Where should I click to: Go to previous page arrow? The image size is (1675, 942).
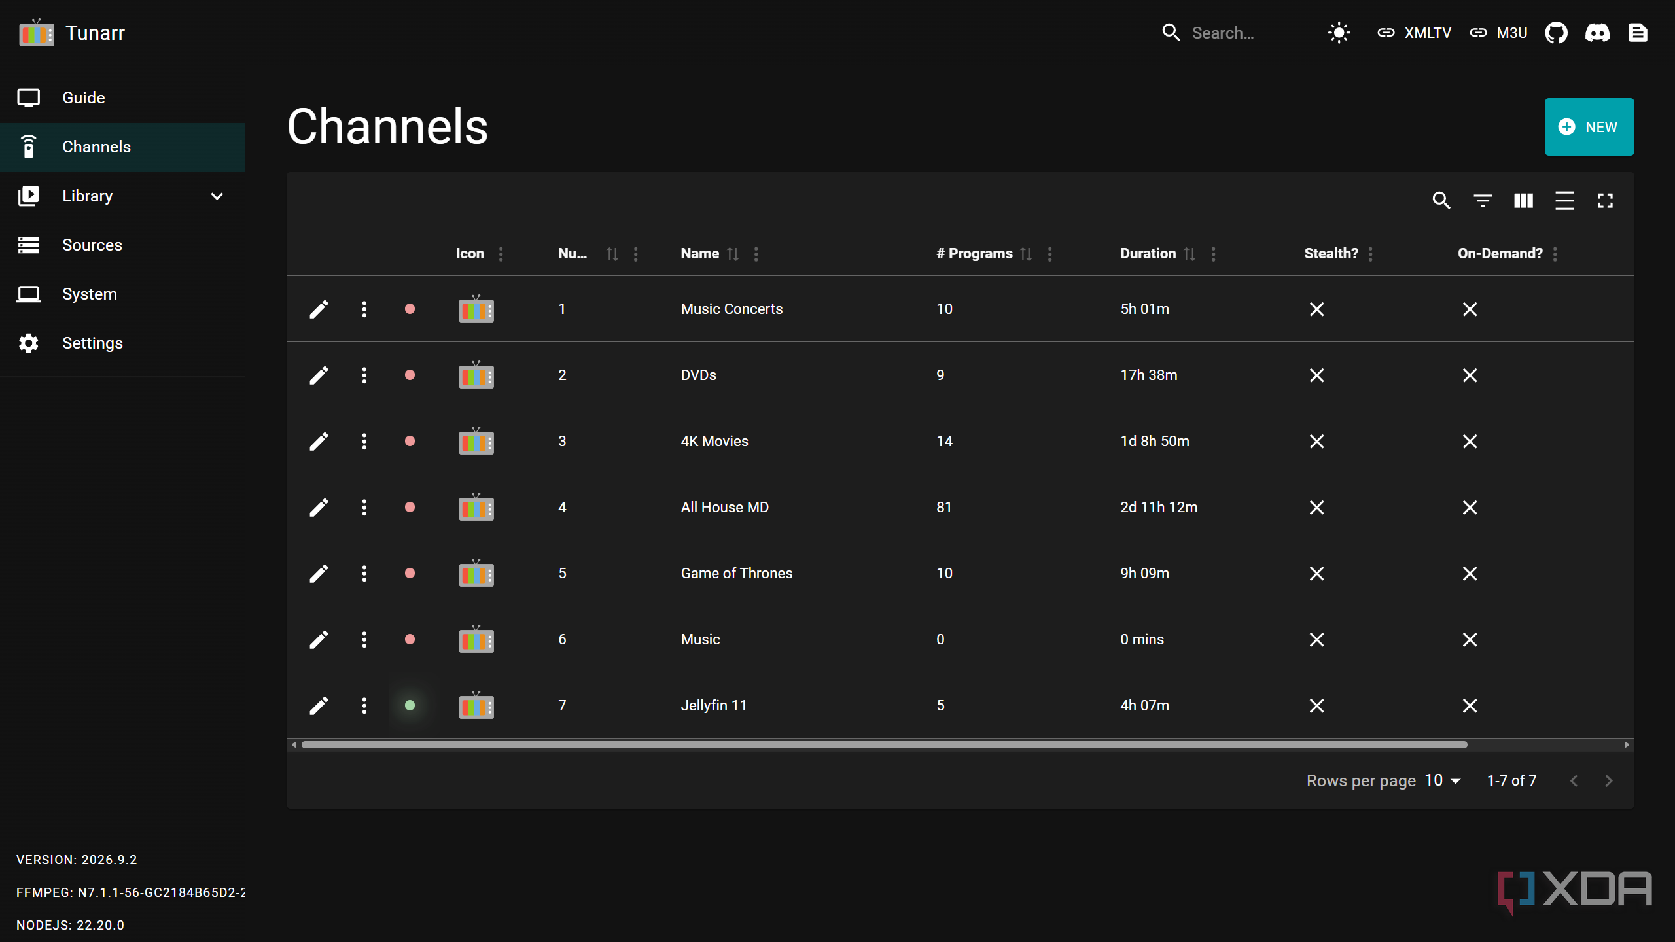click(x=1574, y=781)
